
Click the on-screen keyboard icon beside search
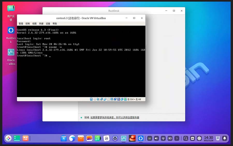click(192, 138)
